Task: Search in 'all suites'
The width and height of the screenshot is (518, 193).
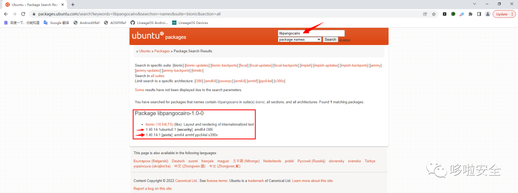Action: 158,76
